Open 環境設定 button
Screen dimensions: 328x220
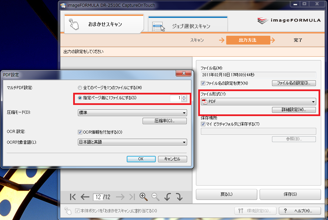pyautogui.click(x=255, y=211)
